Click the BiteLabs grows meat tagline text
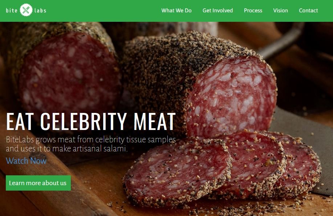 point(91,144)
